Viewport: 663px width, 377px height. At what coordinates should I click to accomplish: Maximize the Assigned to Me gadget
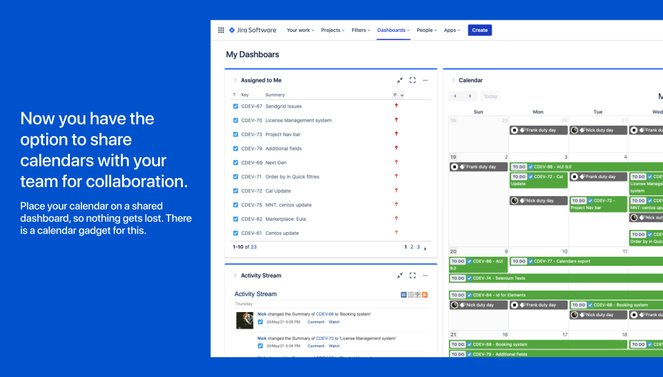click(x=413, y=80)
